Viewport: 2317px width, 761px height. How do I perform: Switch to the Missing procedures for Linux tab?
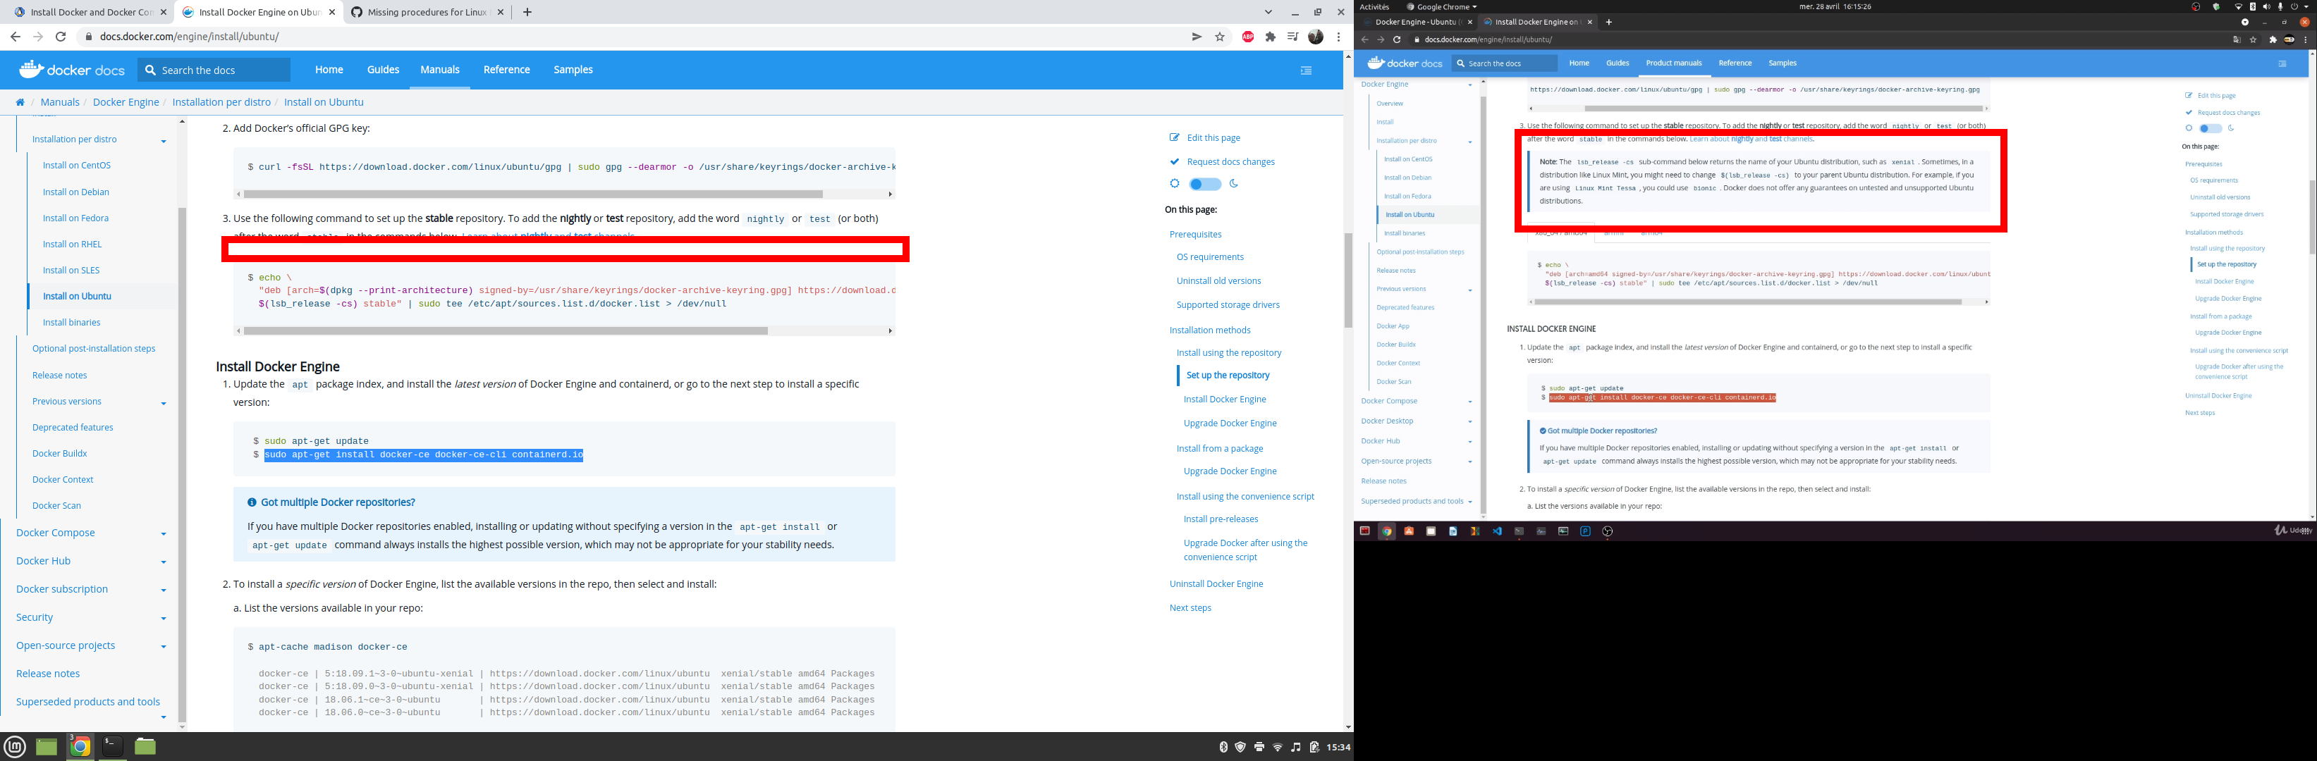pyautogui.click(x=423, y=13)
